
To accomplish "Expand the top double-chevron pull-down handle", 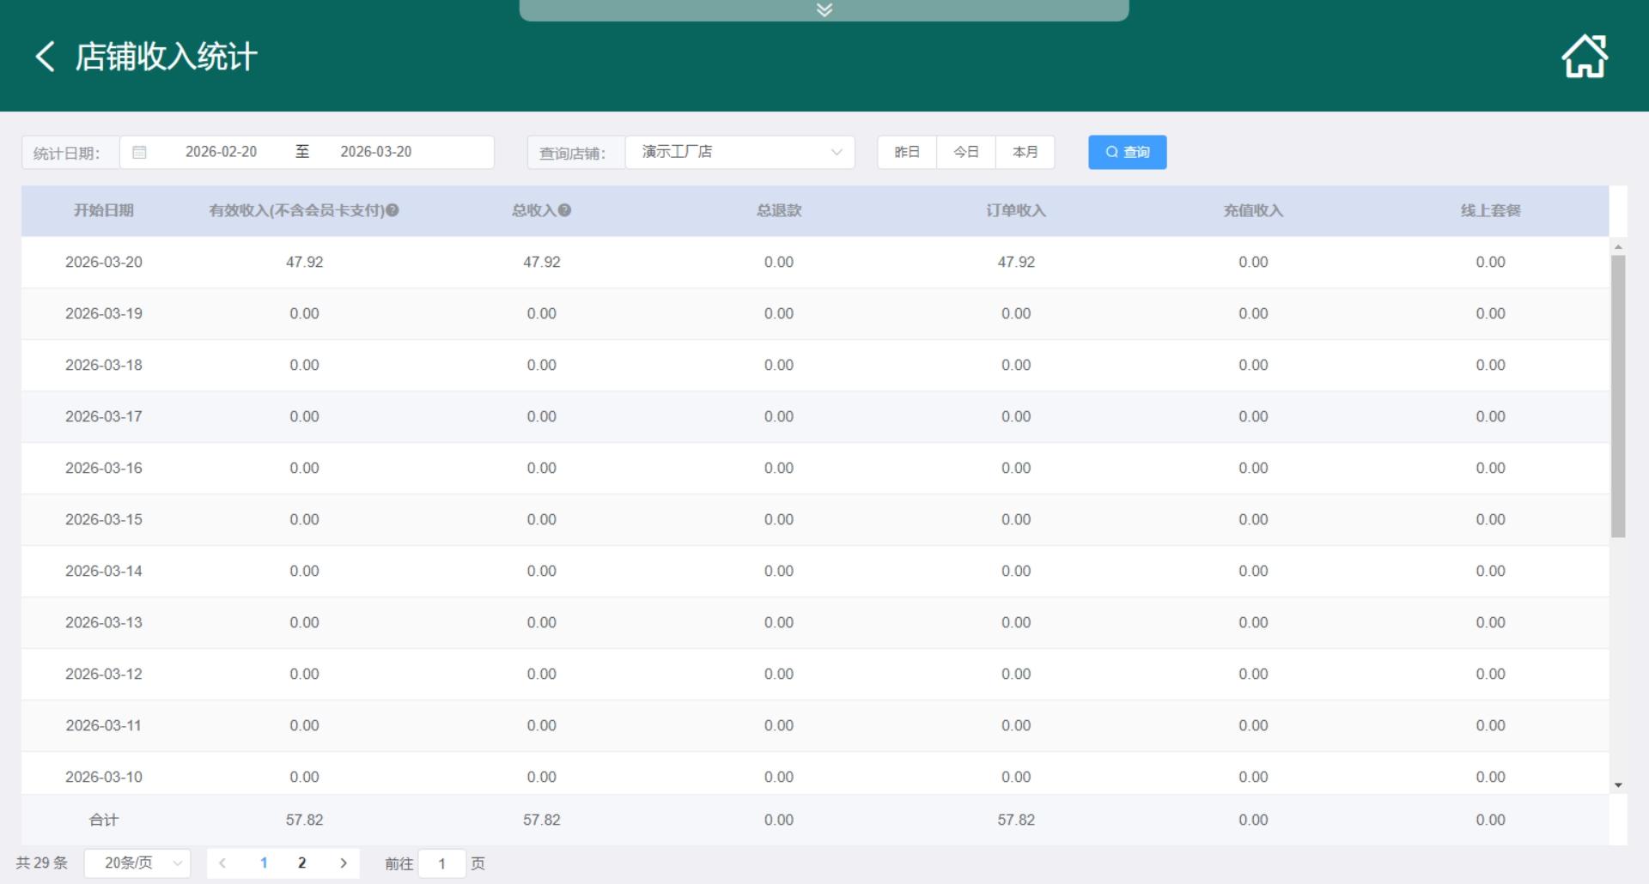I will tap(824, 10).
